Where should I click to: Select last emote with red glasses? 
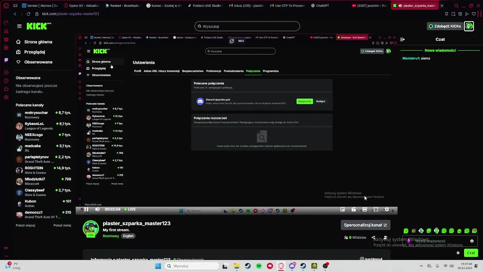pos(475,231)
